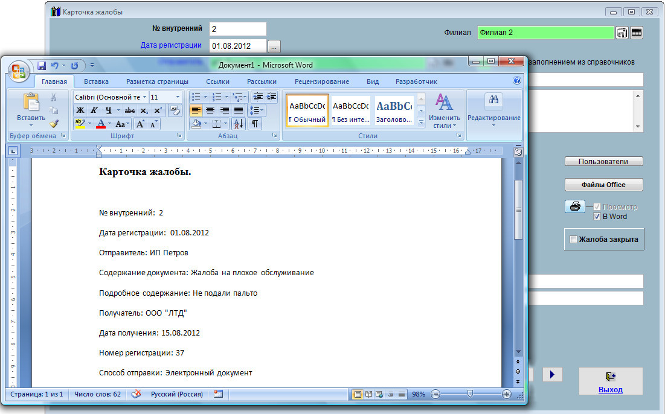Viewport: 665px width, 414px height.
Task: Click the 'Файлы Office' button
Action: (603, 185)
